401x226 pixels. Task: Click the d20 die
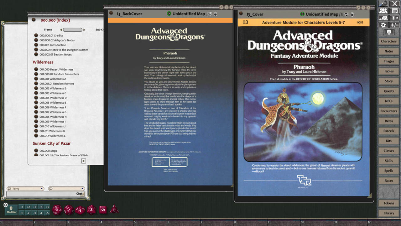[x=57, y=210]
